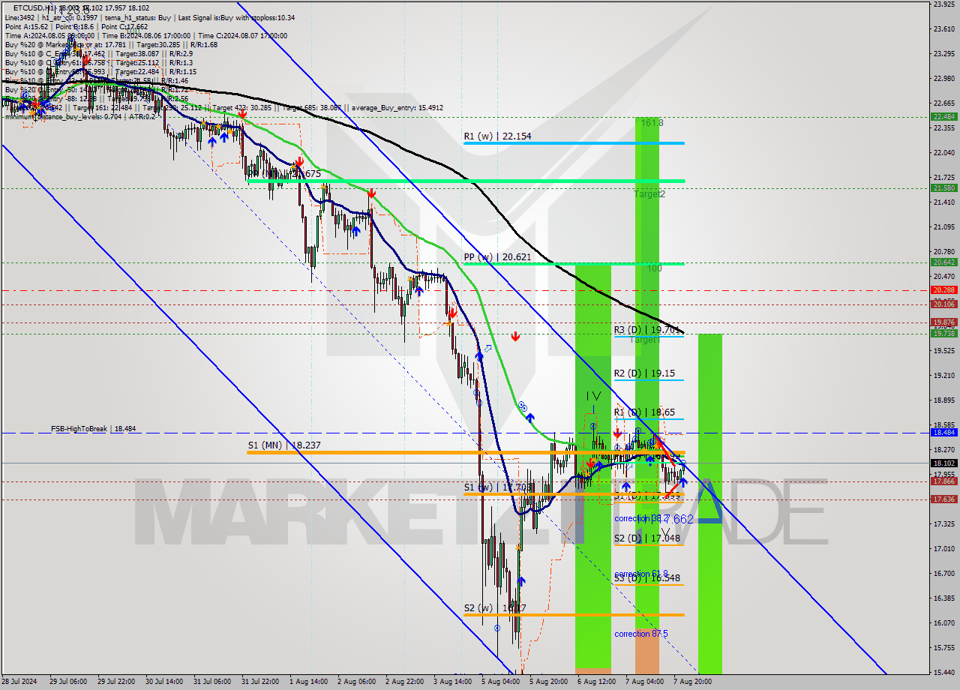Click the Target1 label on green bar
Viewport: 960px width, 690px height.
point(644,340)
